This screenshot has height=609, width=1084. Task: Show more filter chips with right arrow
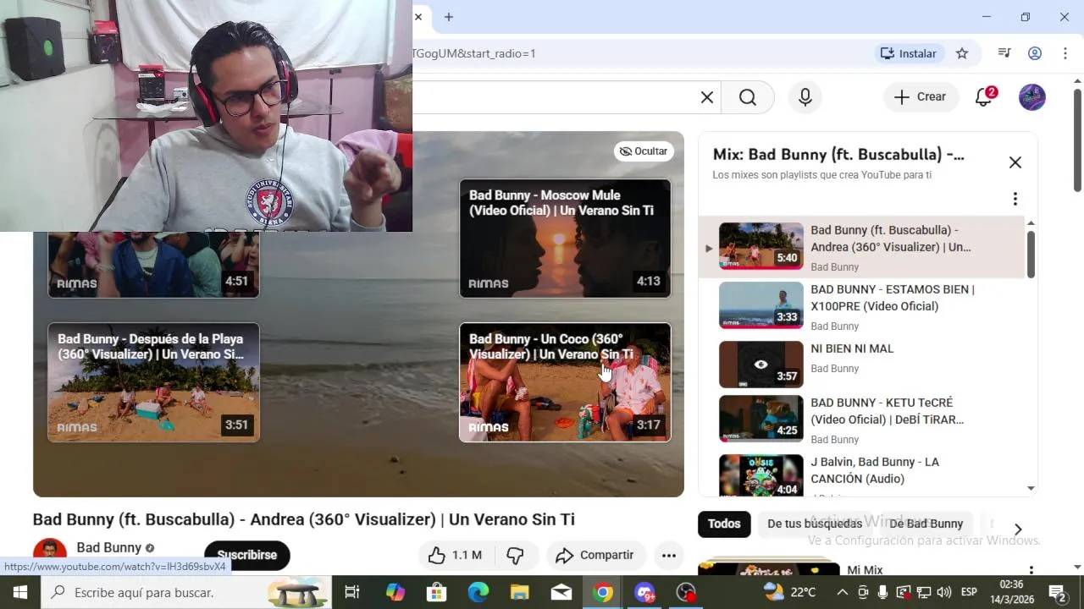coord(1018,529)
